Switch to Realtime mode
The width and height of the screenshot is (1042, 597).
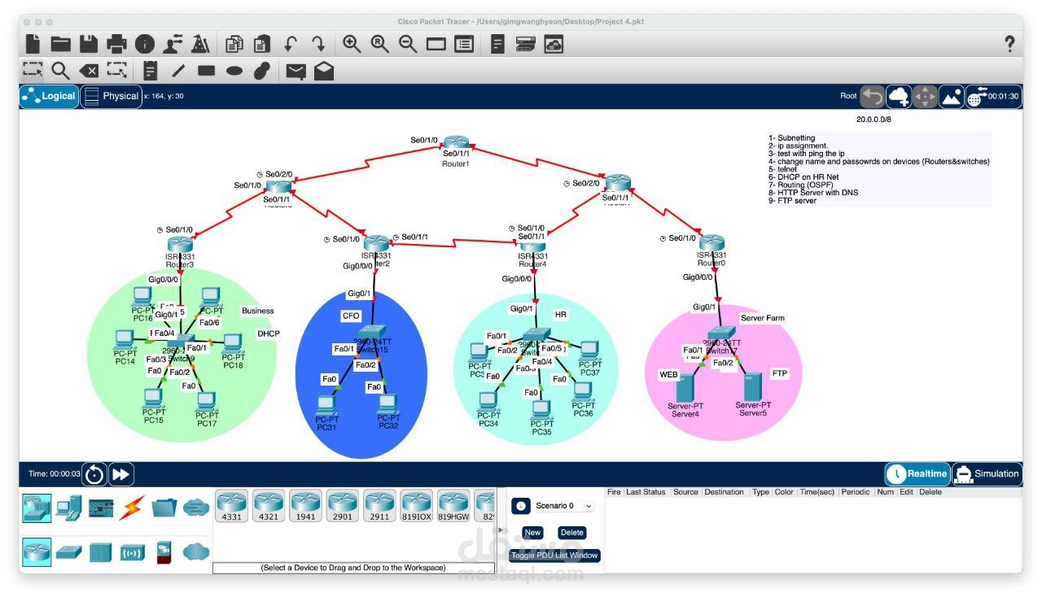(x=917, y=473)
